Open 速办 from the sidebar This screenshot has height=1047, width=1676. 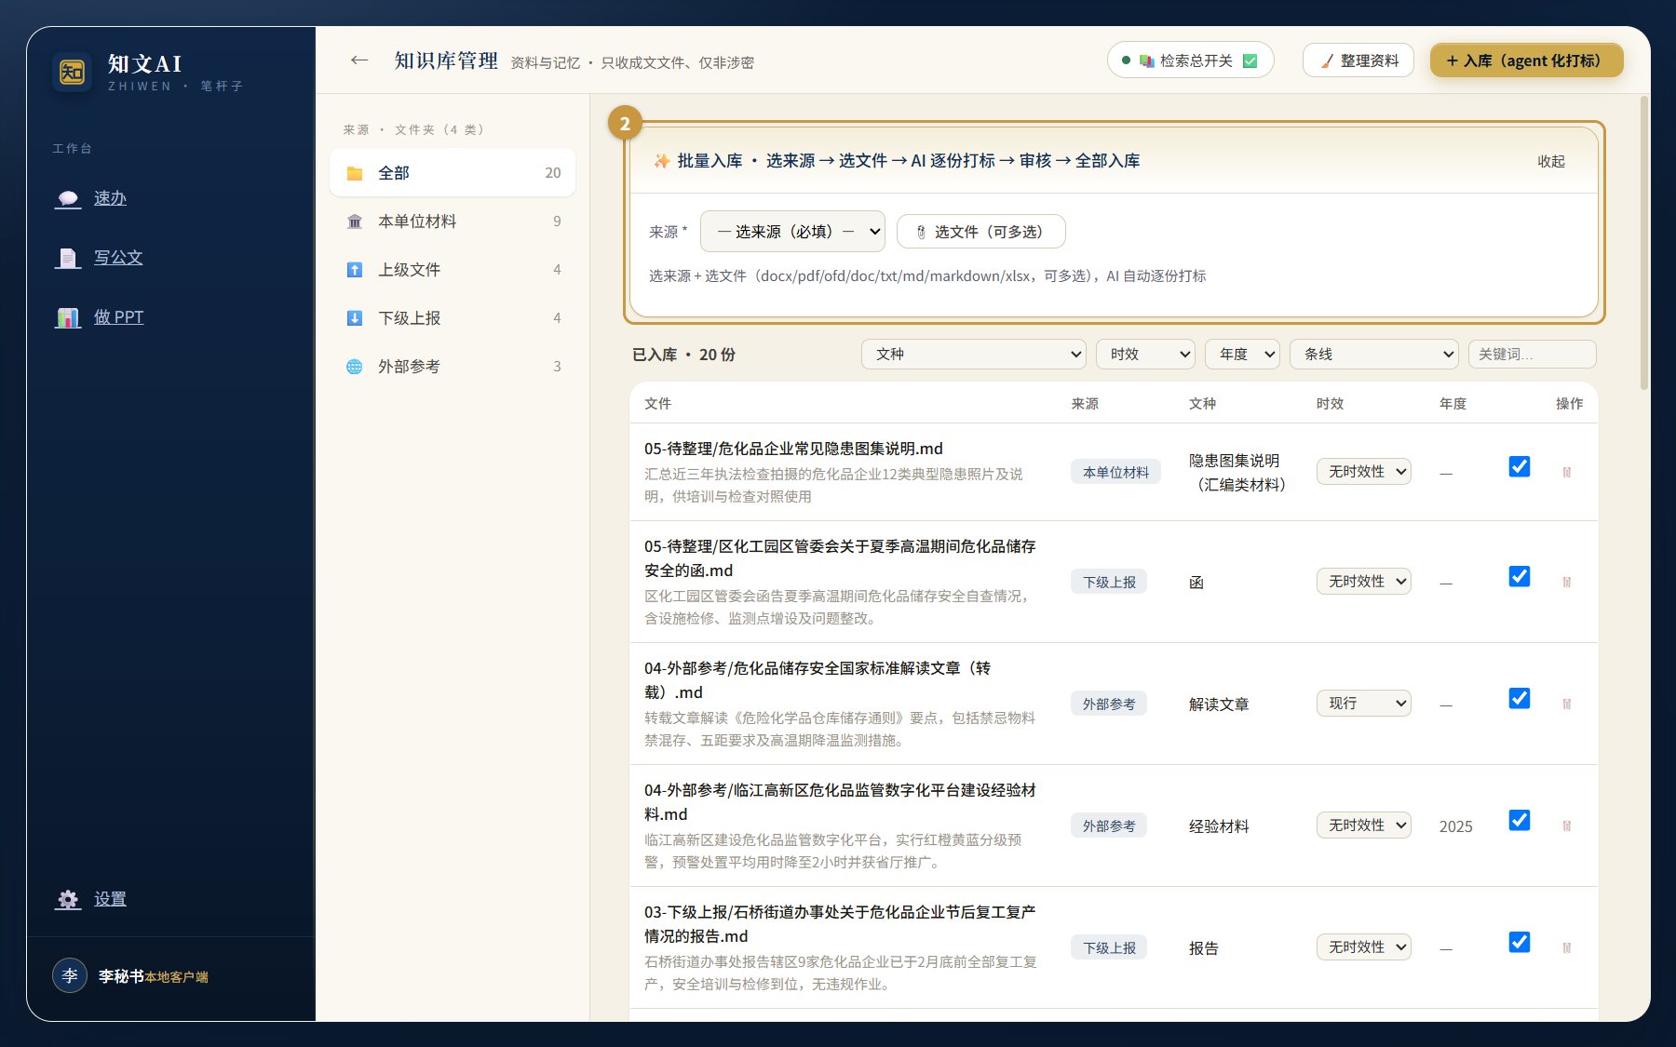tap(110, 198)
